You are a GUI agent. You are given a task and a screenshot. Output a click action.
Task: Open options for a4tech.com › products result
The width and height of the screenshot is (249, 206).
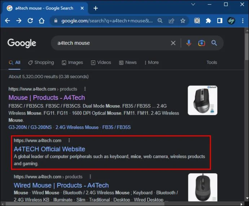point(85,89)
